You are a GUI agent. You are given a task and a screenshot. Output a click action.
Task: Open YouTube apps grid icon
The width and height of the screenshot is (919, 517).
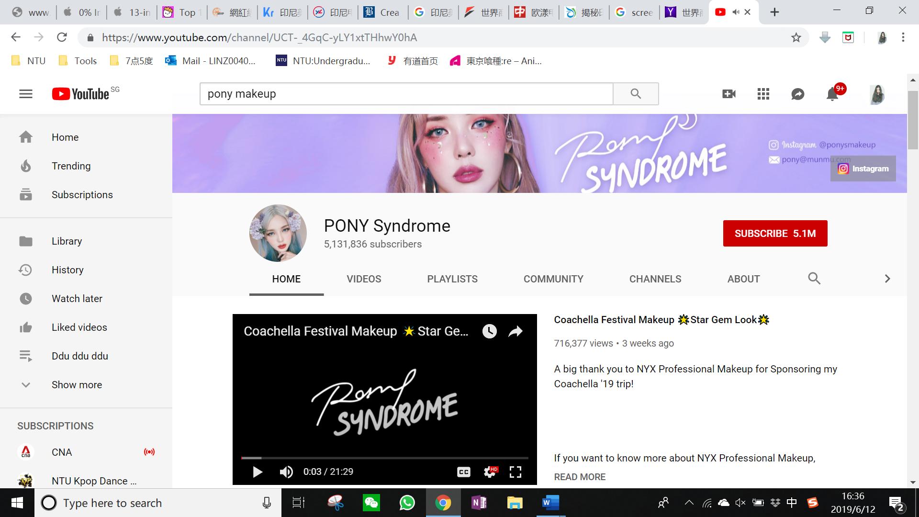click(763, 94)
